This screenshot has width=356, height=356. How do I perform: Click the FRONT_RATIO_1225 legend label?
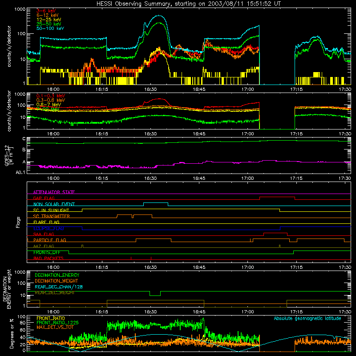click(x=57, y=323)
